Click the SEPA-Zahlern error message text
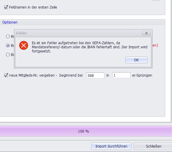The height and width of the screenshot is (152, 172). 90,47
